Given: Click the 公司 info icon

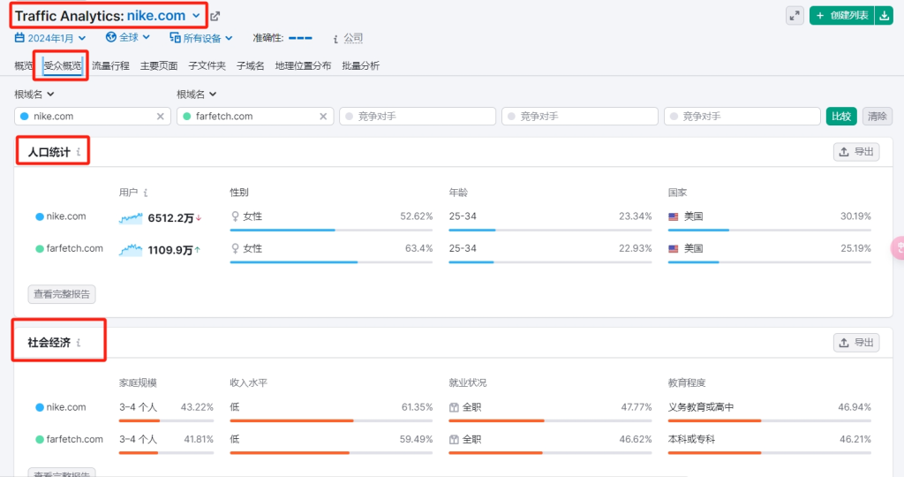Looking at the screenshot, I should tap(335, 39).
